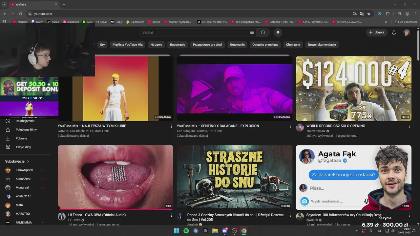The image size is (420, 236).
Task: Click the WORLD RECORD CS2 SOLO OPENING title
Action: tap(336, 126)
